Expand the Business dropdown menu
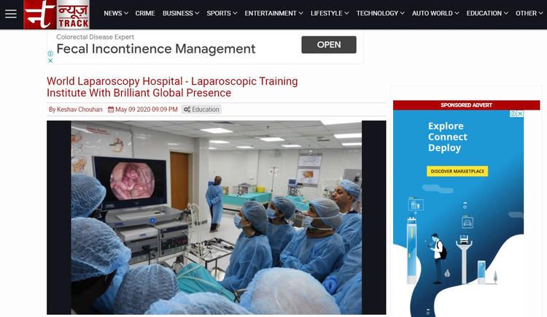 pos(181,13)
